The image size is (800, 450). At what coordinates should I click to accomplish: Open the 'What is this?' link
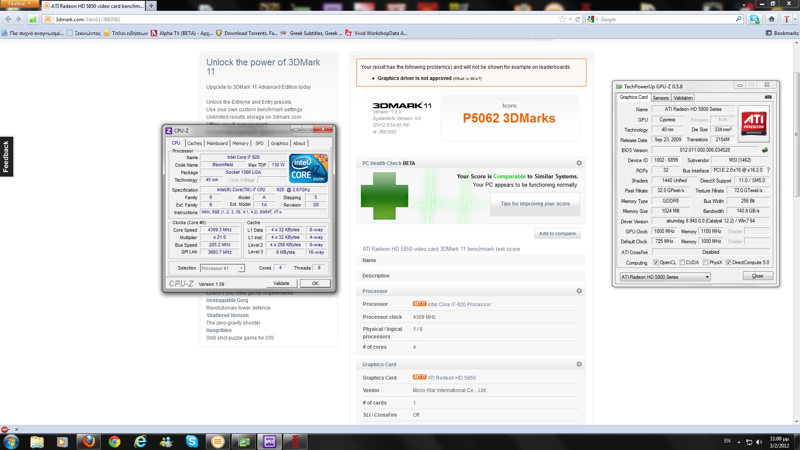(467, 79)
